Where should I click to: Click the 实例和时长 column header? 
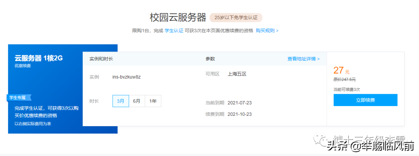(101, 59)
